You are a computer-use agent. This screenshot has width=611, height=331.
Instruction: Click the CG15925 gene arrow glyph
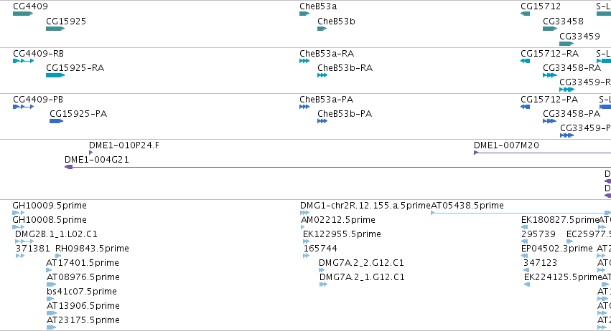55,29
